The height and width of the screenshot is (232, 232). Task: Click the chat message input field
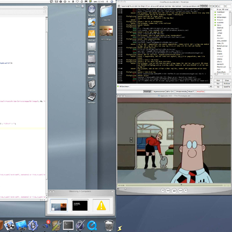coord(169,86)
